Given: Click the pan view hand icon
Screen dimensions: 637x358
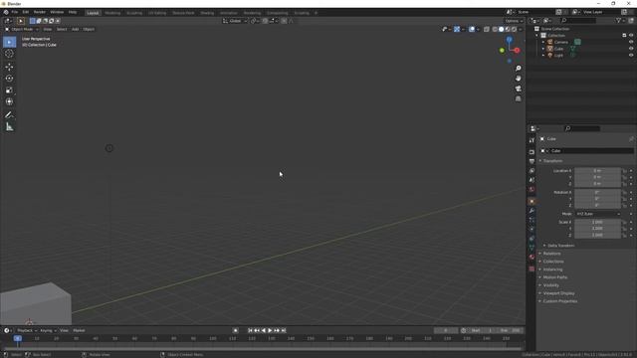Looking at the screenshot, I should [518, 79].
